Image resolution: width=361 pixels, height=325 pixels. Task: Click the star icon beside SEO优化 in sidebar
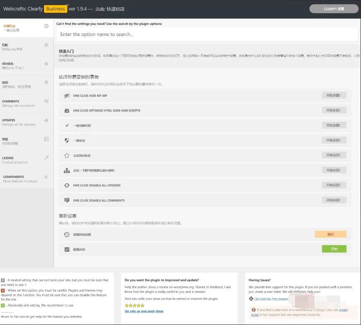coord(46,64)
